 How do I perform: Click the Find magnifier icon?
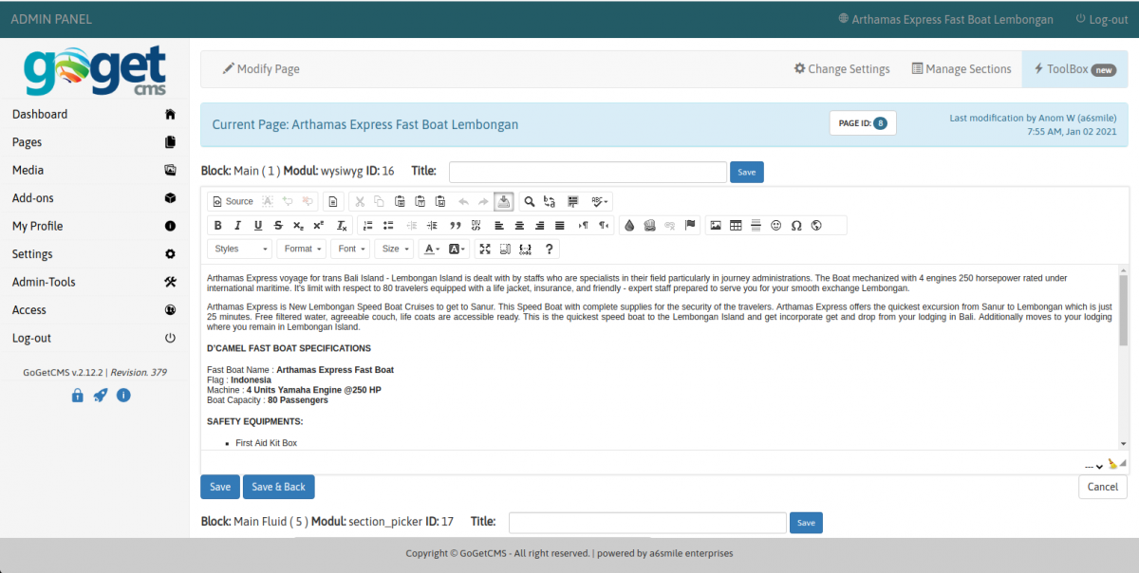coord(530,201)
